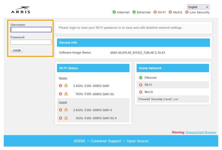Click text 5GHz SSID: ARRIS-5A81-5G
This screenshot has width=222, height=150.
tap(95, 94)
